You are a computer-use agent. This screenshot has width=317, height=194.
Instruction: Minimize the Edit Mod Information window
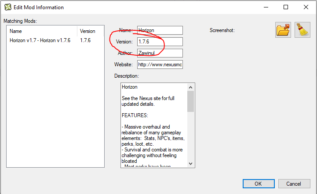(266, 7)
